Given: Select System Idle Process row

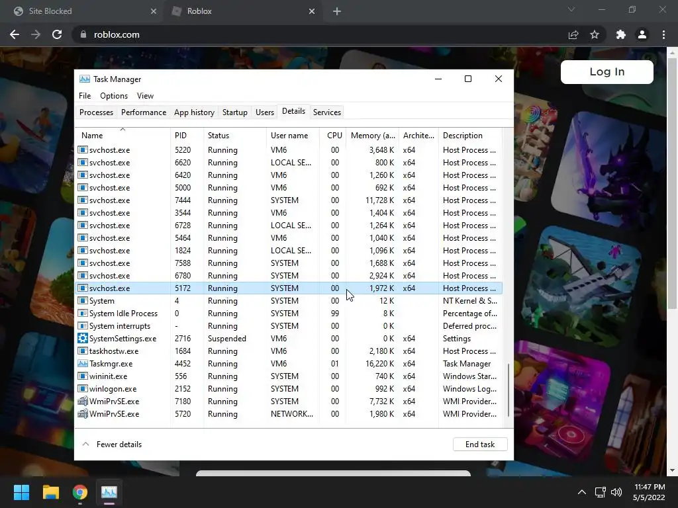Looking at the screenshot, I should pos(289,313).
